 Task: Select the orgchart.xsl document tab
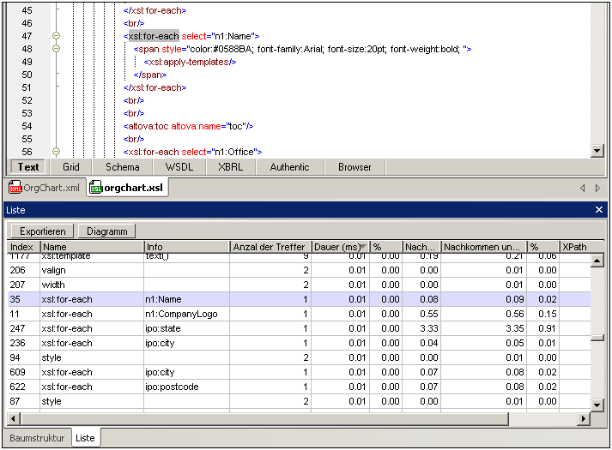click(127, 188)
